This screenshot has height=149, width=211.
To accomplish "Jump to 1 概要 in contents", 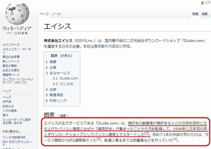I will tap(51, 62).
